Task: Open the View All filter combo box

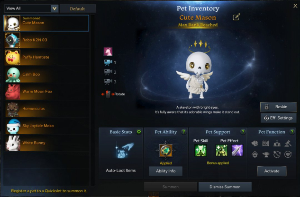Action: pos(31,9)
